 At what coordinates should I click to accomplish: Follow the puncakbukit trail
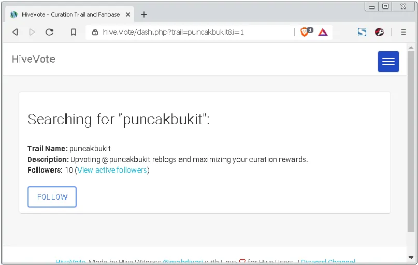tap(52, 197)
